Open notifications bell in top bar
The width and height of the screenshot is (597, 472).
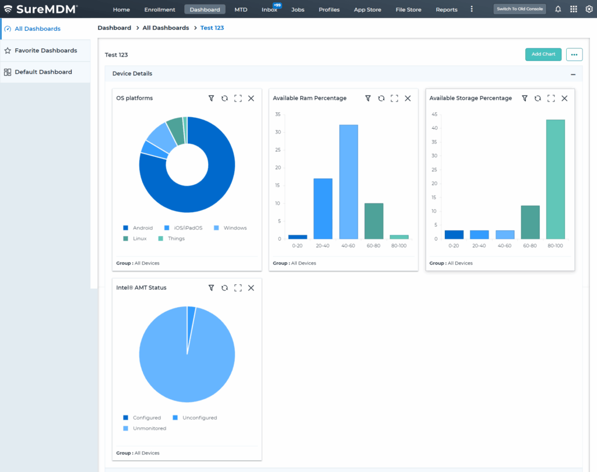(x=558, y=9)
